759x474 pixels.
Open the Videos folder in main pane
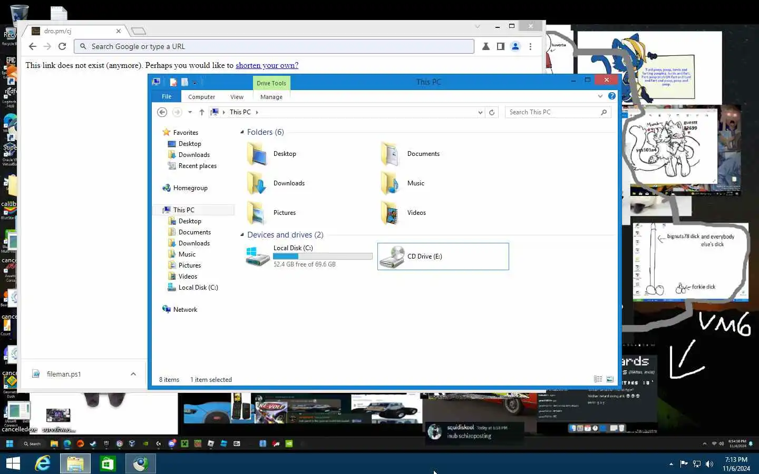point(391,213)
